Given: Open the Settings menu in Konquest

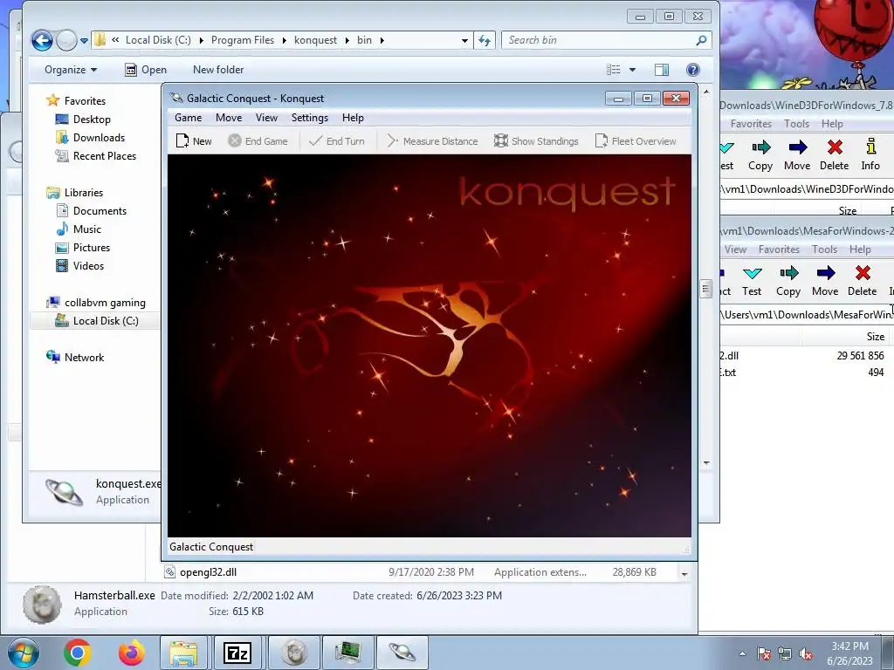Looking at the screenshot, I should click(x=310, y=118).
